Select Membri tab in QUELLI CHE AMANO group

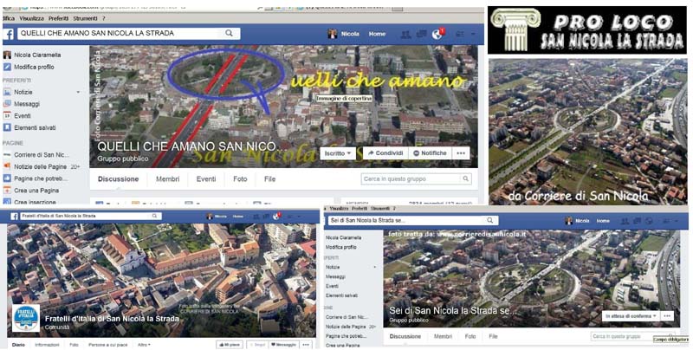[x=167, y=179]
